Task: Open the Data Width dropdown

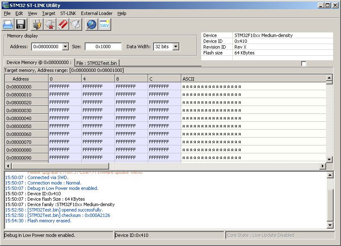Action: click(175, 47)
